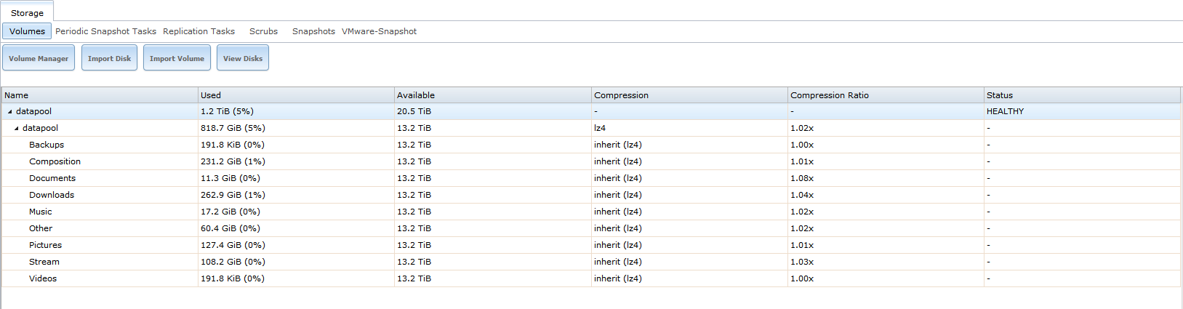The image size is (1183, 309).
Task: Select the Documents dataset
Action: 591,178
